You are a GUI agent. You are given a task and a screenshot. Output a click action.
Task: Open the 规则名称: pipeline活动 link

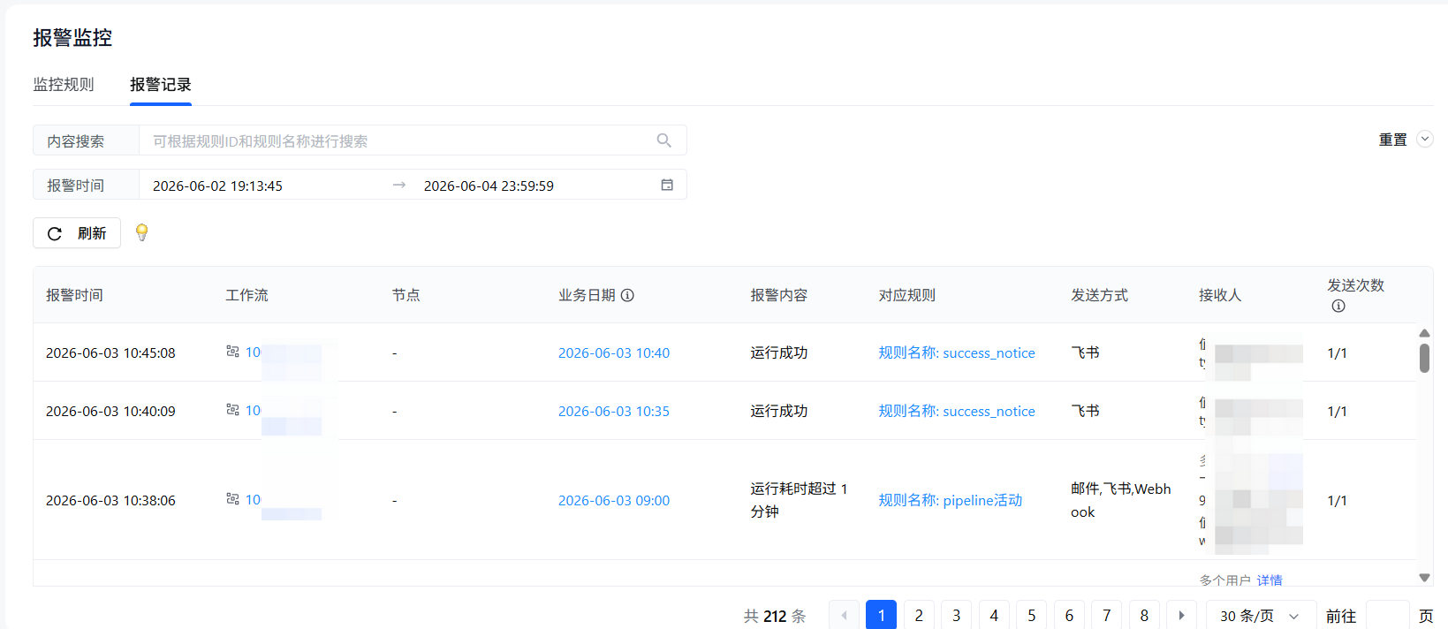(951, 500)
